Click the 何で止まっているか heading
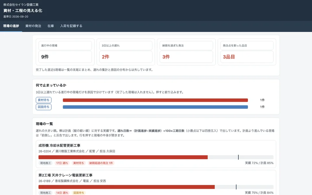The height and width of the screenshot is (195, 312). [51, 85]
